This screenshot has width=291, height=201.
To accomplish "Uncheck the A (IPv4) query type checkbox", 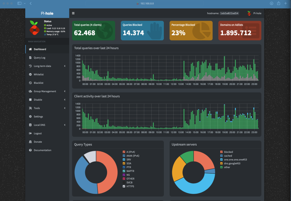I will click(x=124, y=152).
